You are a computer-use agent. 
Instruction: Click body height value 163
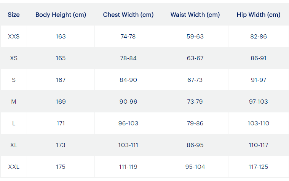tap(61, 36)
